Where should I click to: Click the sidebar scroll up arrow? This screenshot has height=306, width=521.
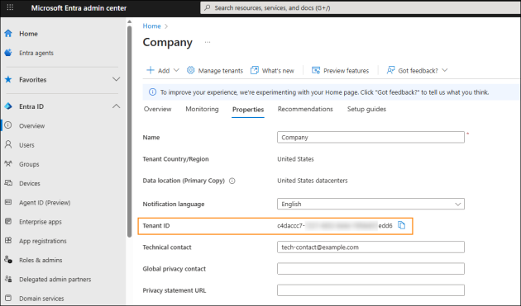click(x=129, y=21)
